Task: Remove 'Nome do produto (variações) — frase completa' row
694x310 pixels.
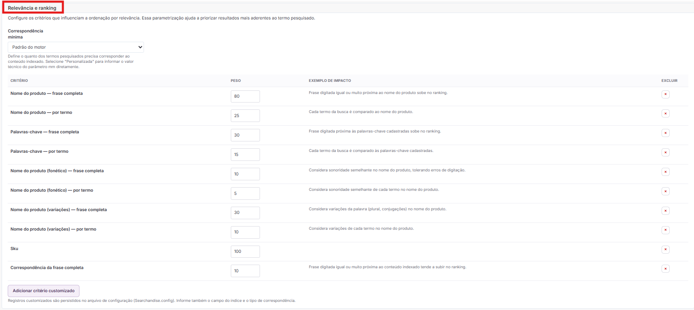Action: tap(665, 211)
